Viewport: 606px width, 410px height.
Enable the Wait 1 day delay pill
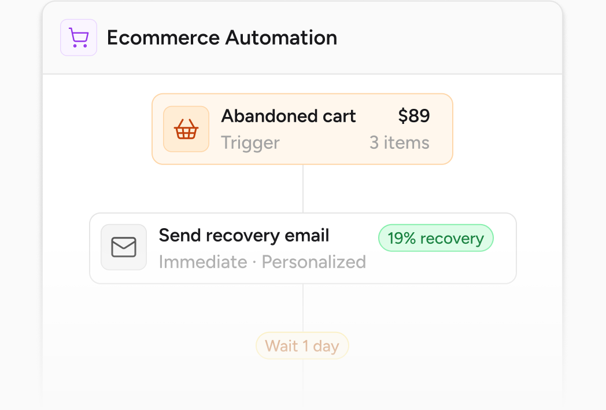coord(302,345)
